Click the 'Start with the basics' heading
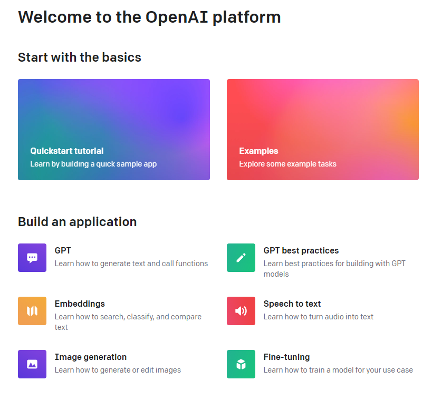The width and height of the screenshot is (432, 400). [x=80, y=57]
